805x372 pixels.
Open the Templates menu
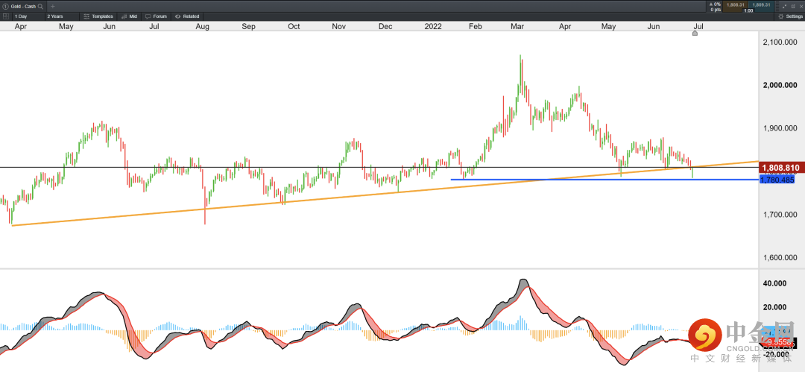pyautogui.click(x=98, y=16)
